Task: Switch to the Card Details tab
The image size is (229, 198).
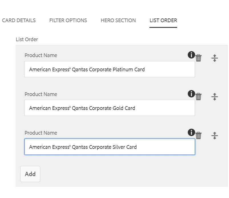Action: pos(19,20)
